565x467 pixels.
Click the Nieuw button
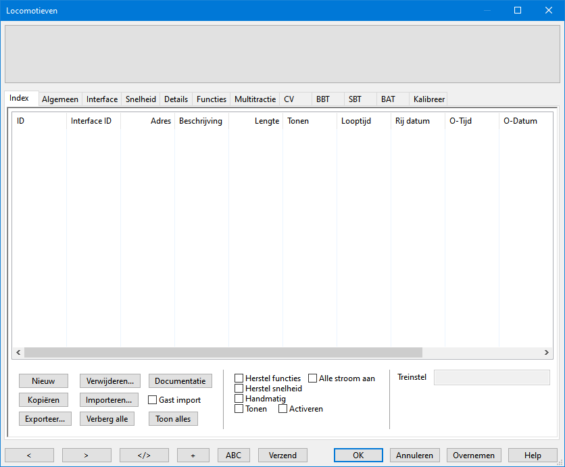[44, 381]
